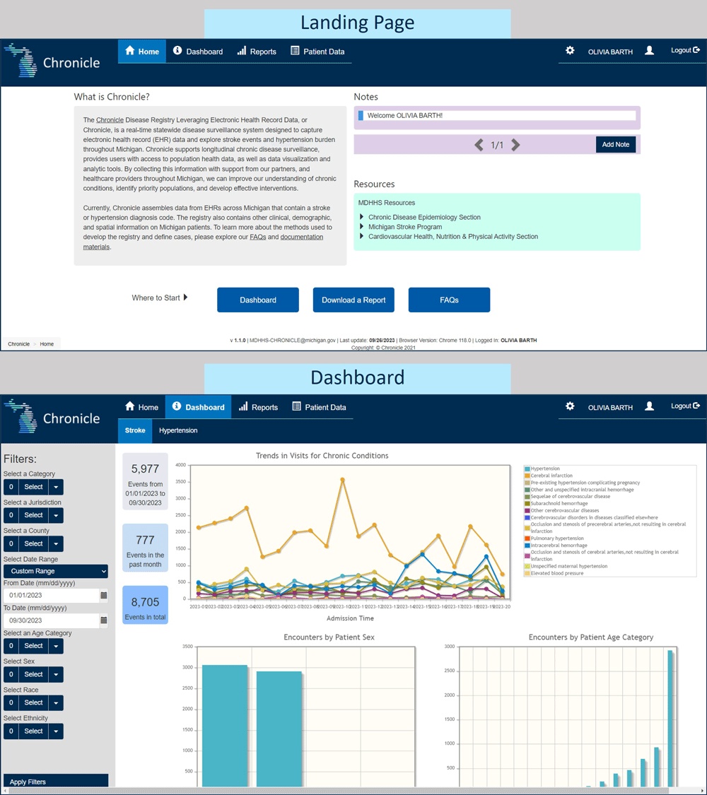Click the Home icon in the navigation bar
This screenshot has width=707, height=795.
132,51
